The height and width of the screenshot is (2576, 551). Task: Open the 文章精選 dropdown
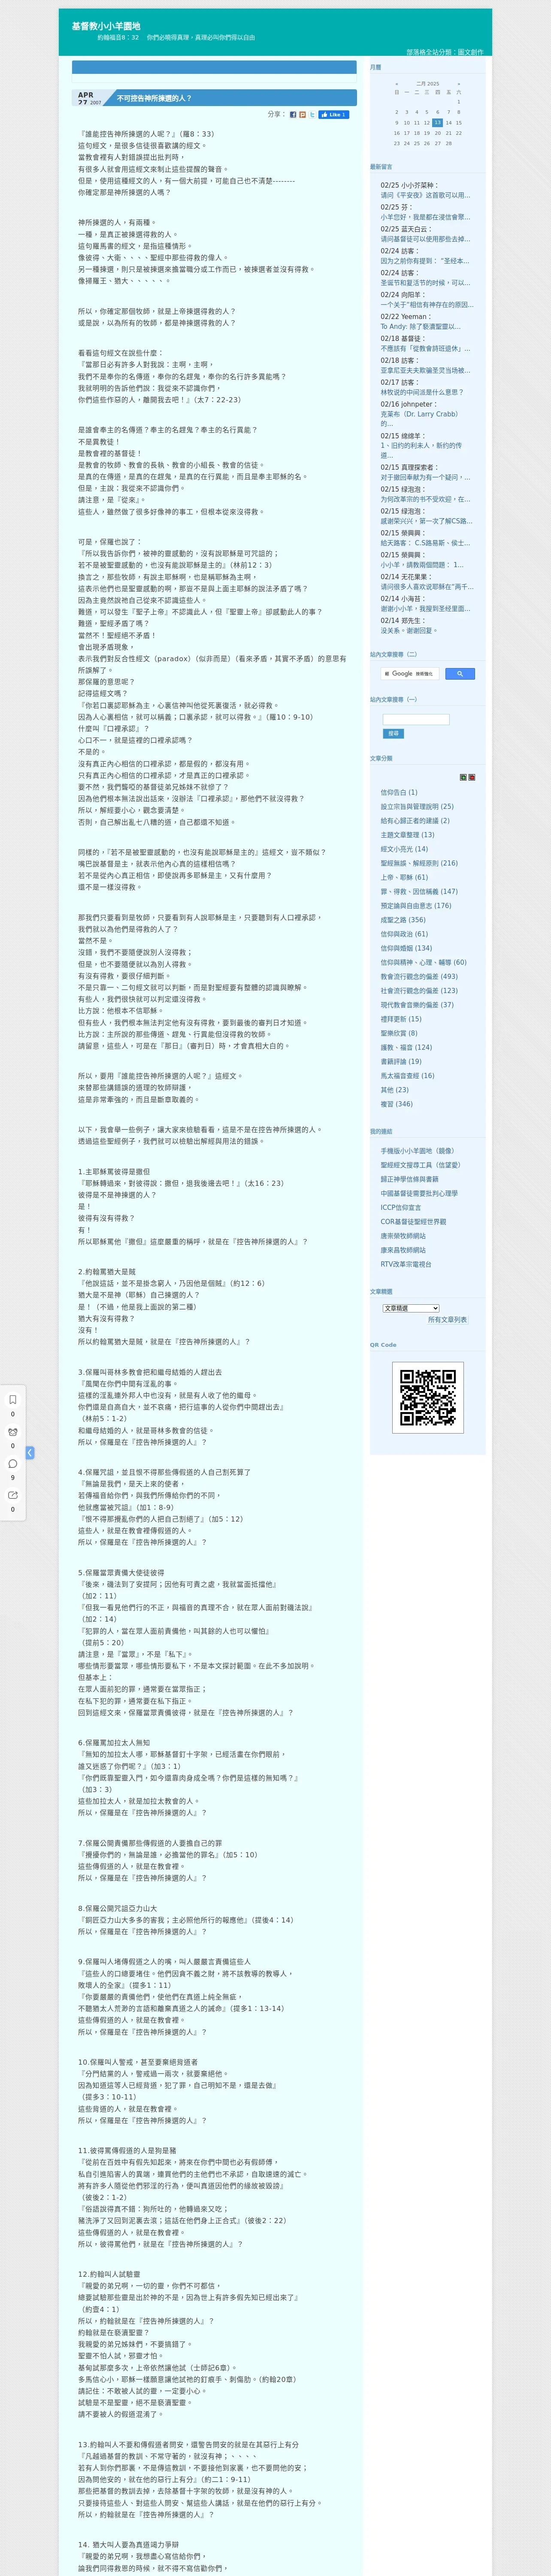click(411, 1308)
